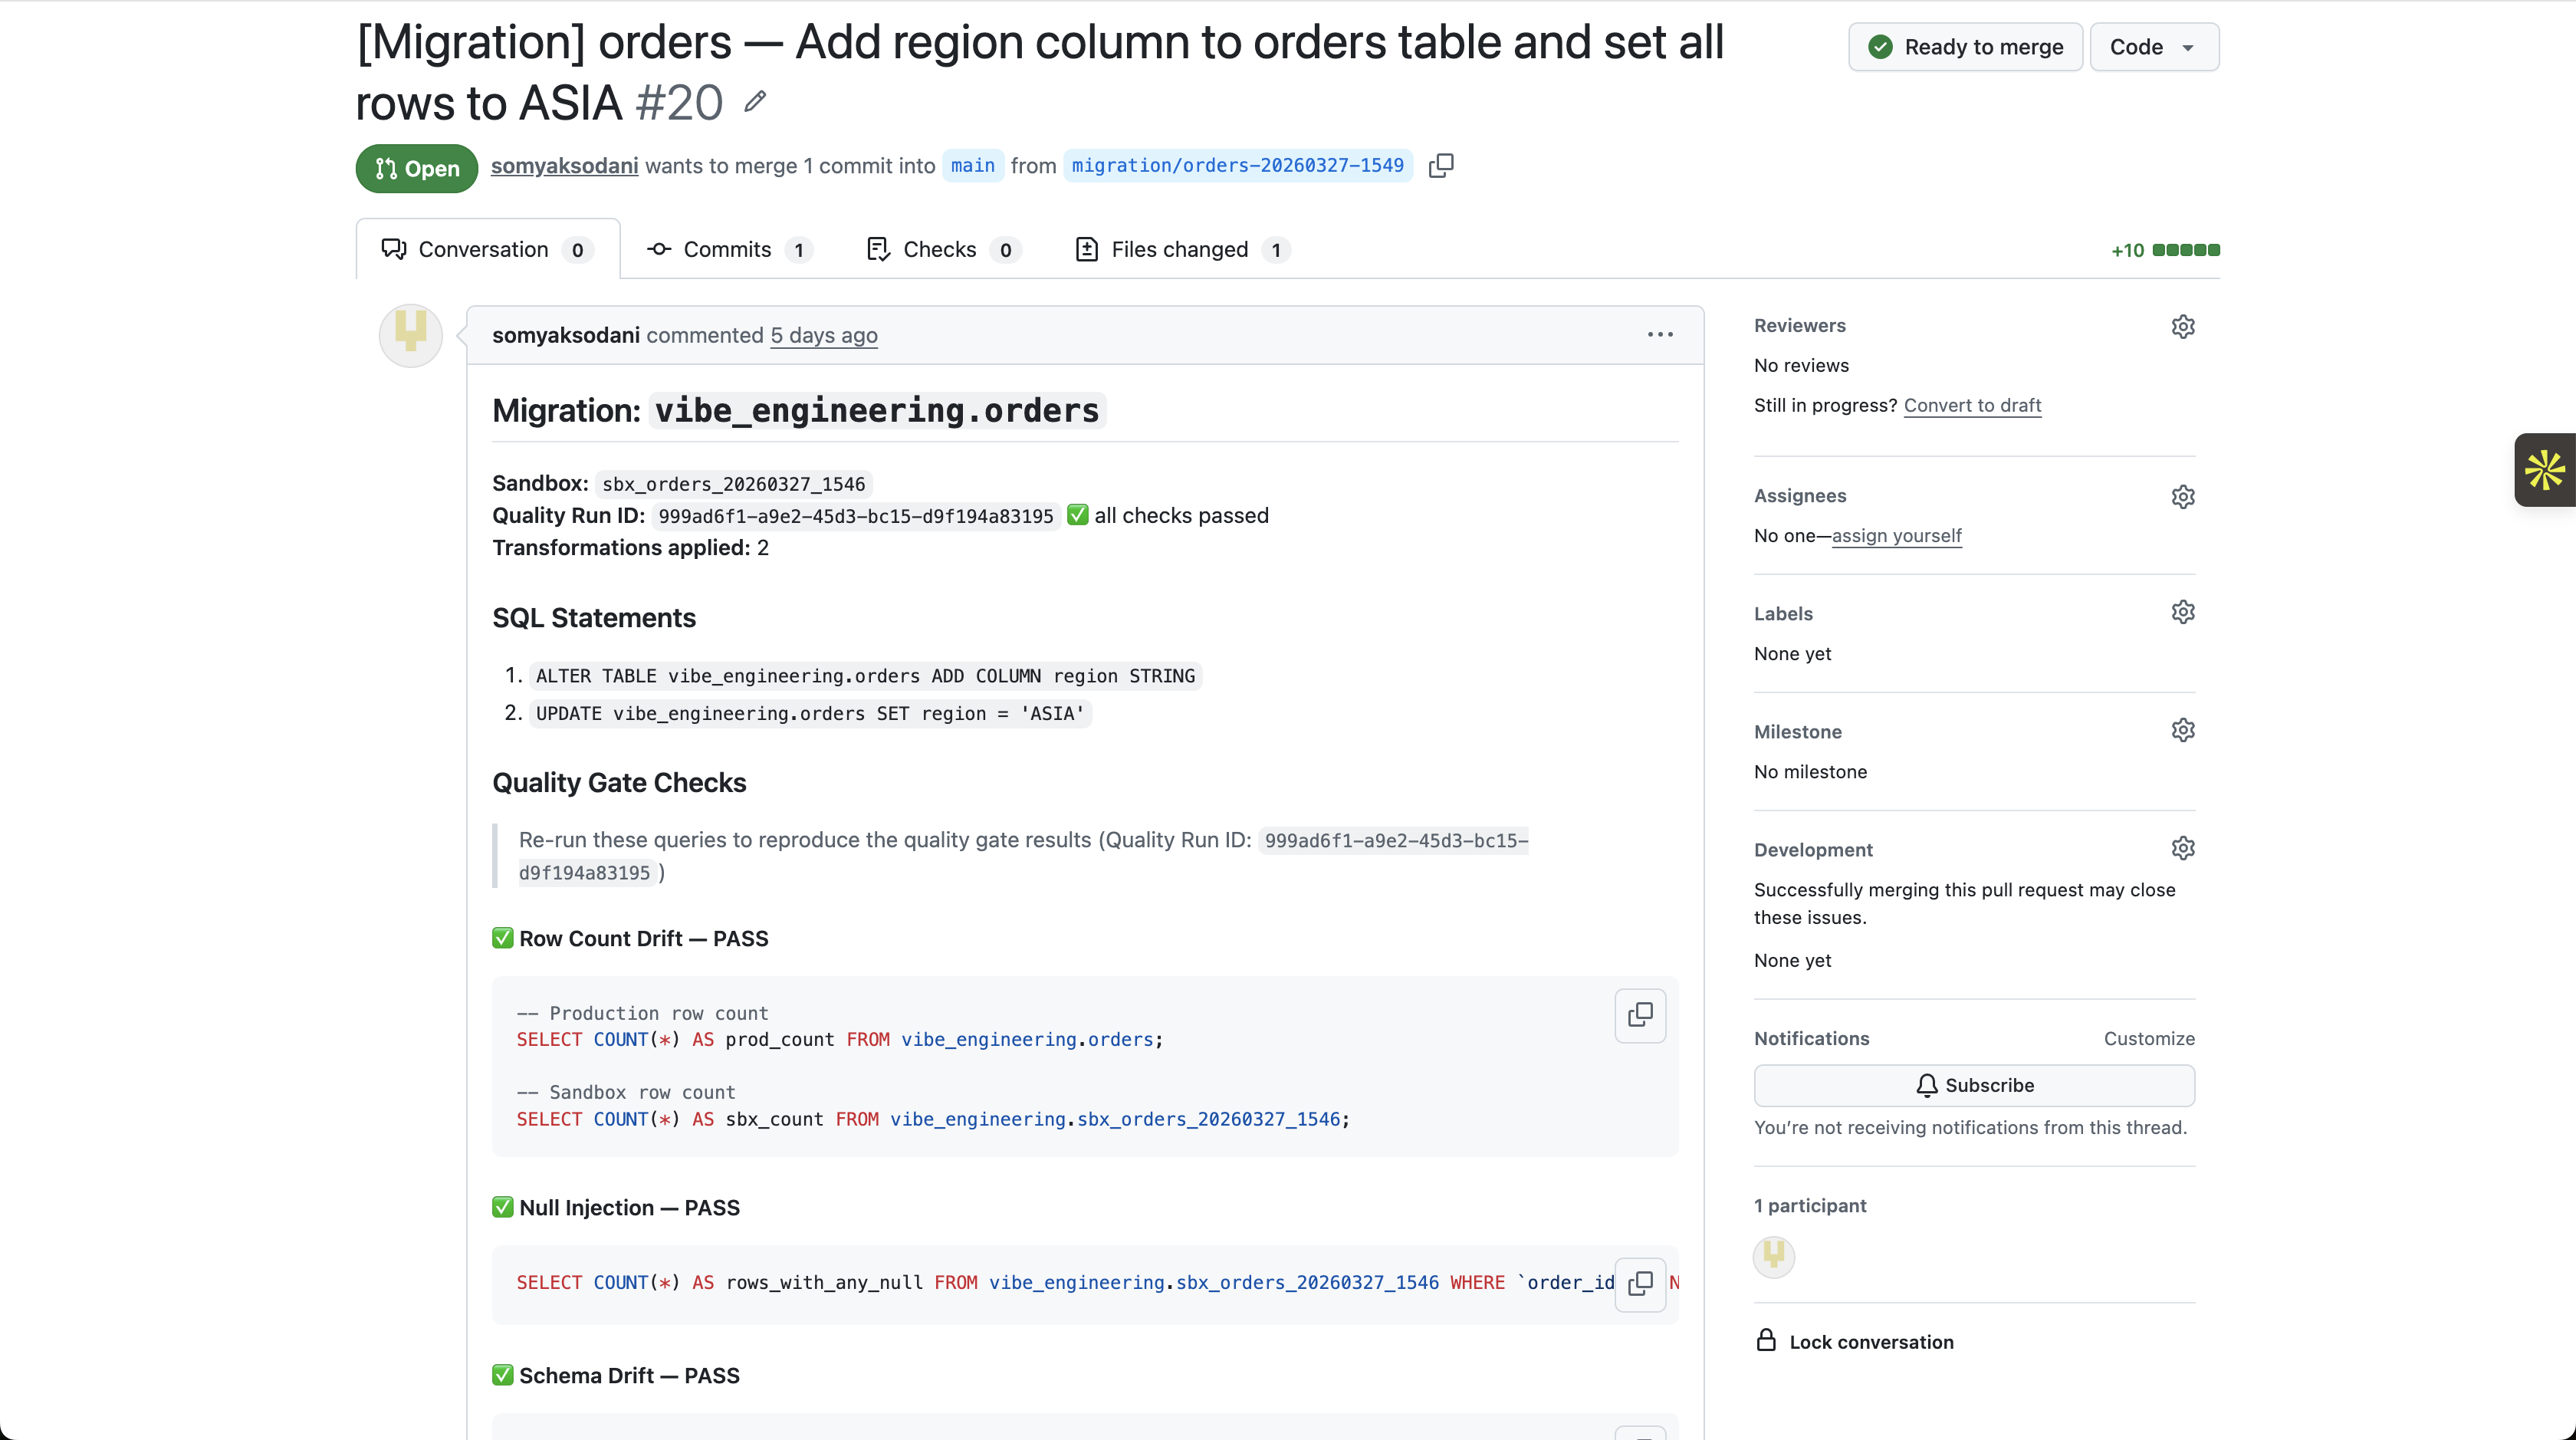Copy the production row count query
The image size is (2576, 1440).
(1640, 1015)
